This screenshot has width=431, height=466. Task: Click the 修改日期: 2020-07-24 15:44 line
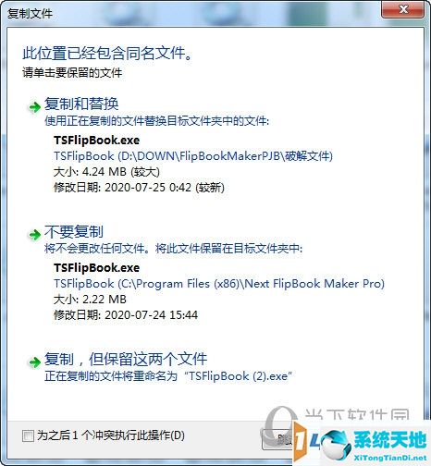(126, 315)
